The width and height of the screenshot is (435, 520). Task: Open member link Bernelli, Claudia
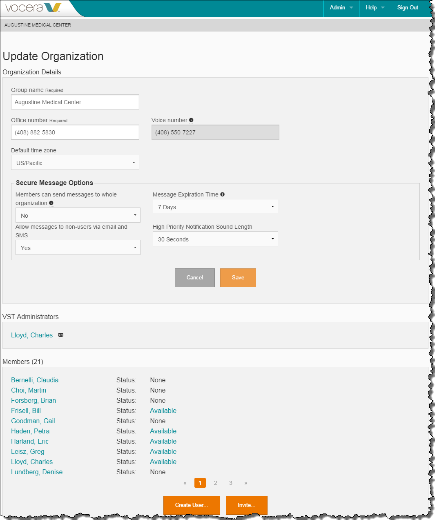coord(35,380)
